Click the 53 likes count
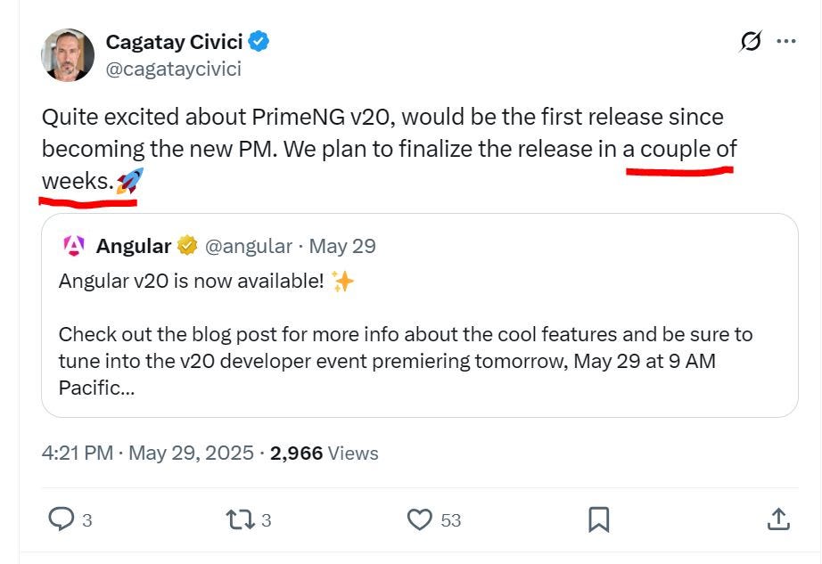 [x=451, y=520]
